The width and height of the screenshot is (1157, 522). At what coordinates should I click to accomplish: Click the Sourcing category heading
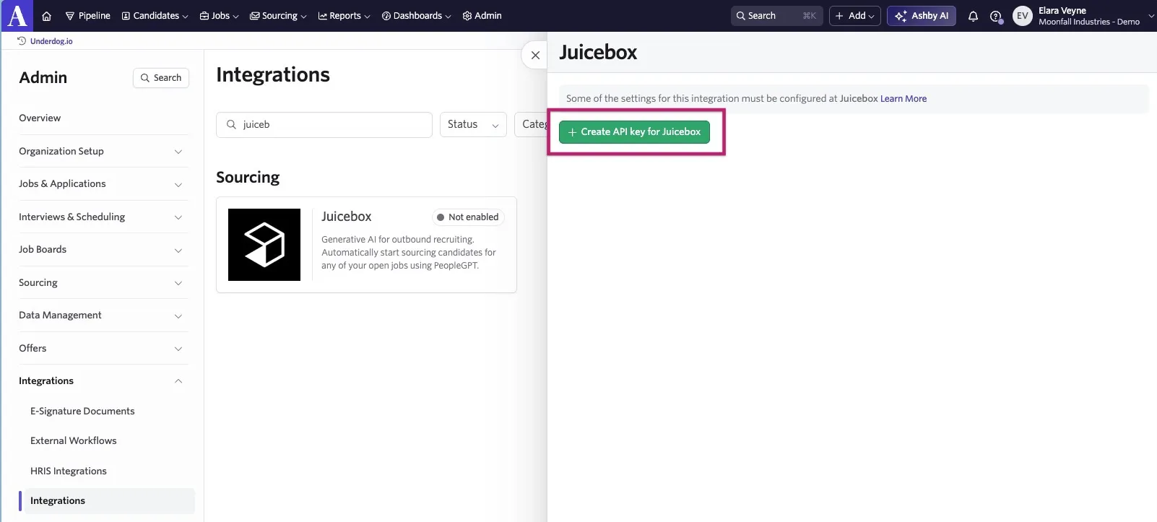tap(248, 178)
